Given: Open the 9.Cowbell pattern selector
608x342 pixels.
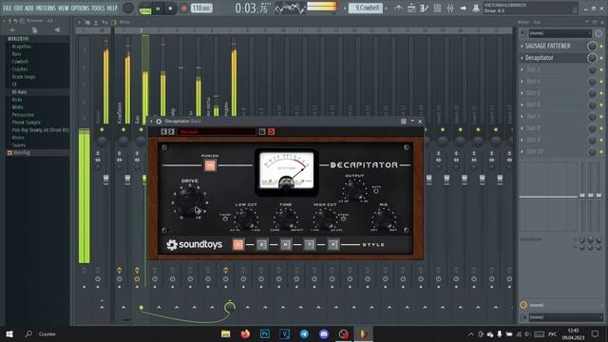Looking at the screenshot, I should [x=366, y=8].
